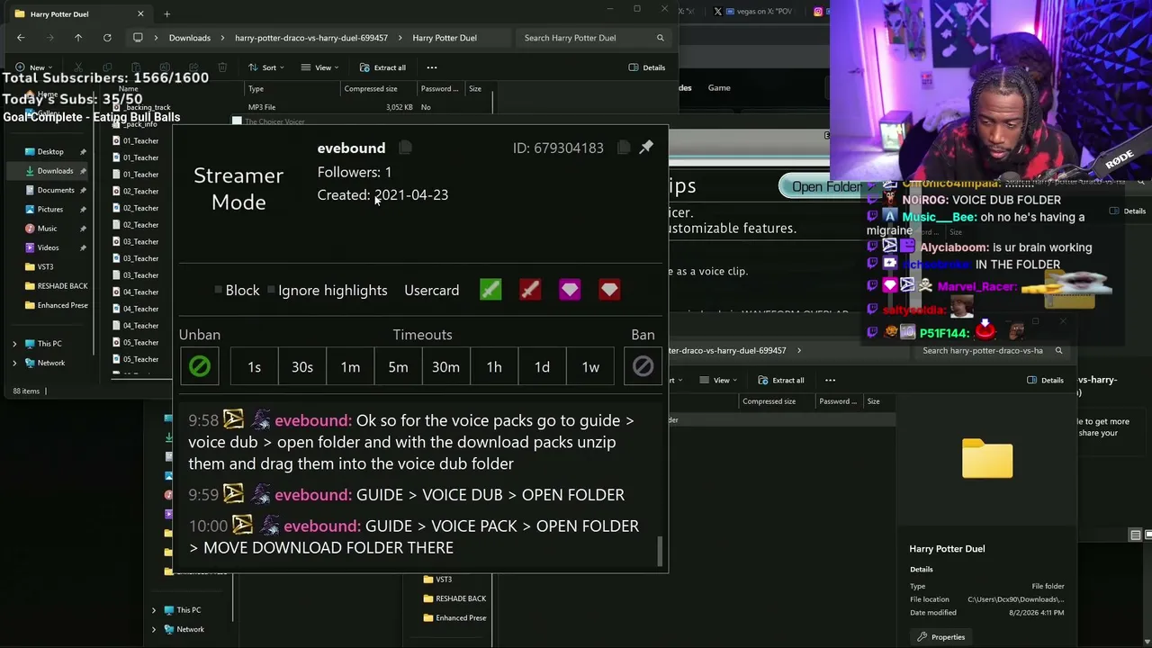Open the View dropdown in lower Explorer window
The image size is (1152, 648).
[718, 380]
